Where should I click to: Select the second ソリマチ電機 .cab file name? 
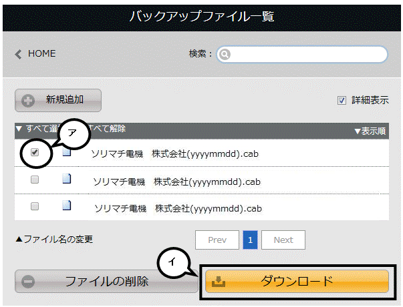(x=177, y=182)
